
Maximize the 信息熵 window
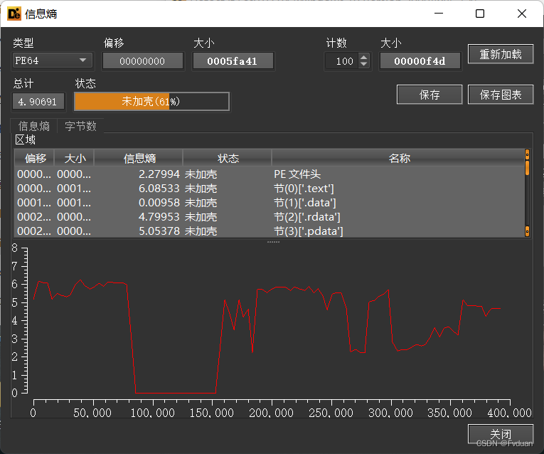(x=480, y=14)
